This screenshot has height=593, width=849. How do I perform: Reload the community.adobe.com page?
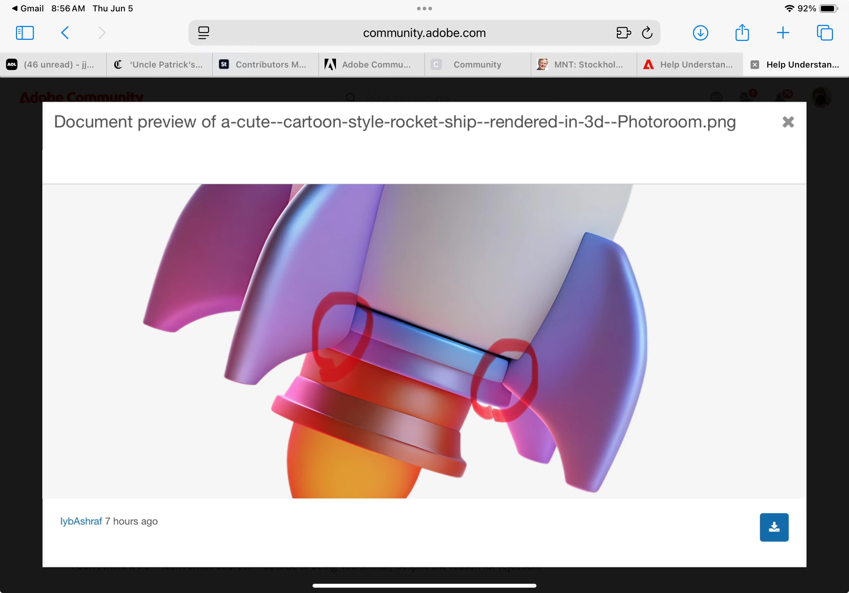[647, 33]
